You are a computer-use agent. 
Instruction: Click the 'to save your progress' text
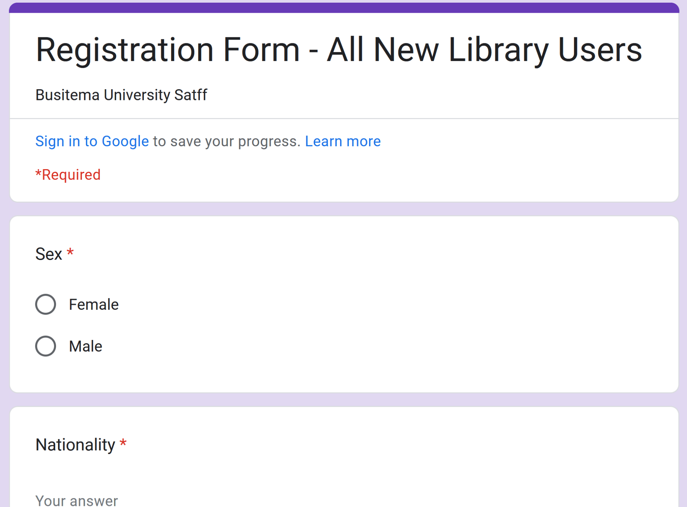tap(227, 141)
